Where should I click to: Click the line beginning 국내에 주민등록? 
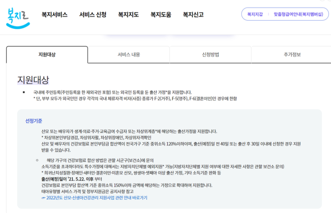coord(113,92)
